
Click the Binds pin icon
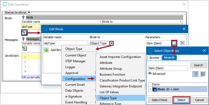(x=23, y=17)
